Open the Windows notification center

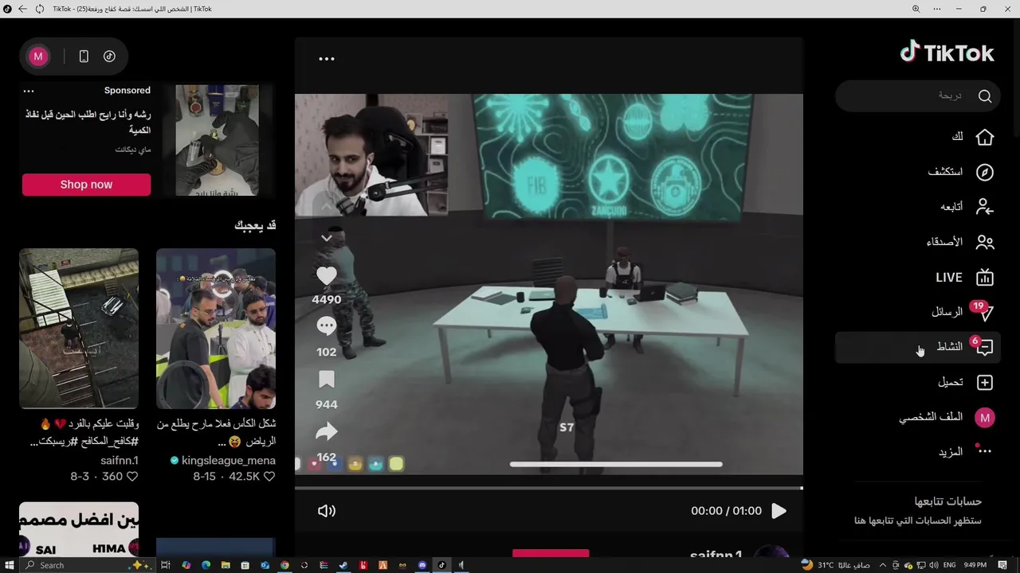(1002, 565)
